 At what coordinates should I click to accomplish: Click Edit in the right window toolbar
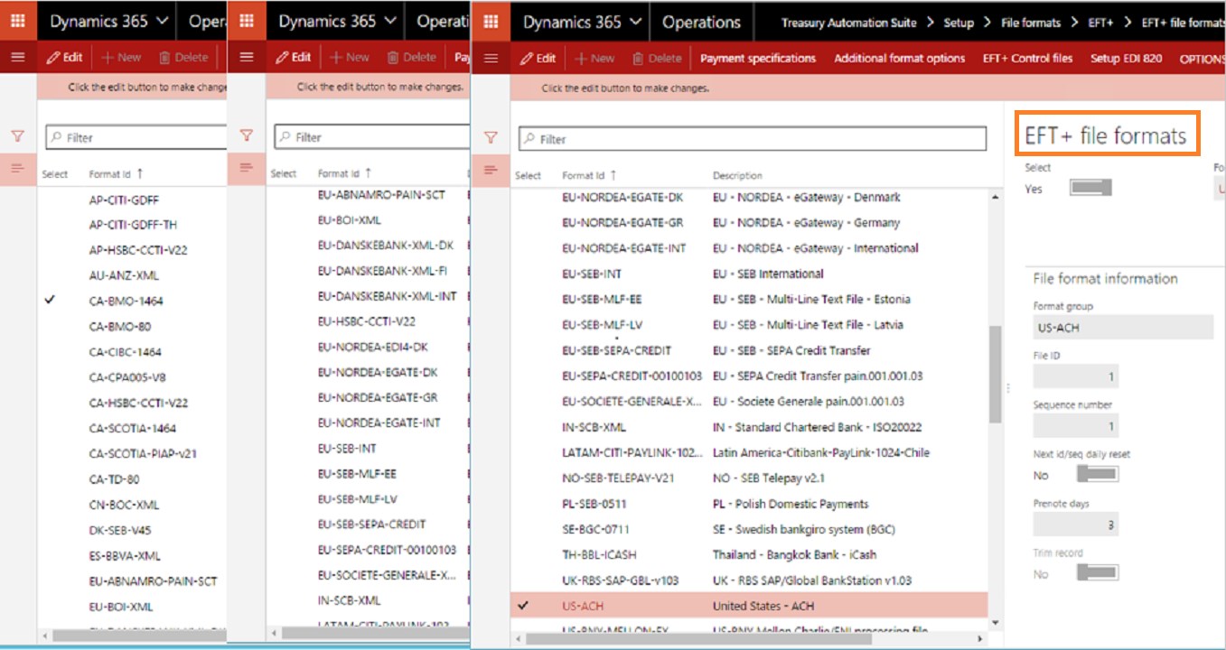[538, 58]
